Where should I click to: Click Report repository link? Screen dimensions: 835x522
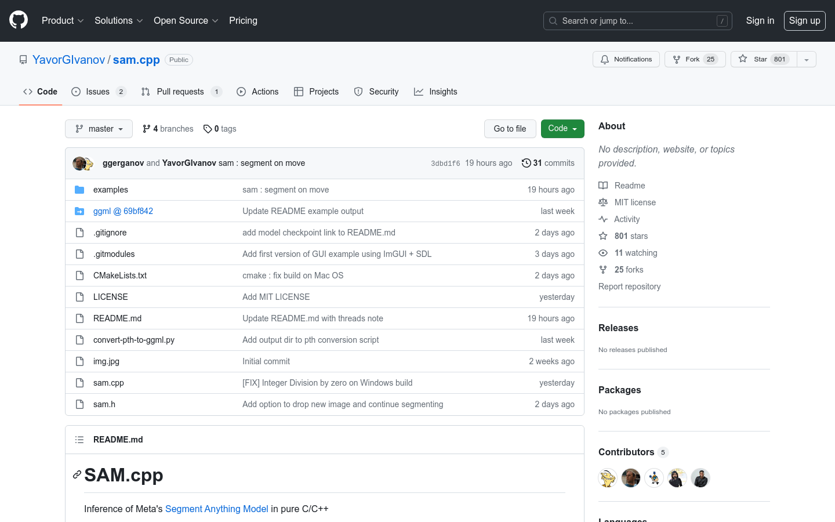(x=629, y=287)
